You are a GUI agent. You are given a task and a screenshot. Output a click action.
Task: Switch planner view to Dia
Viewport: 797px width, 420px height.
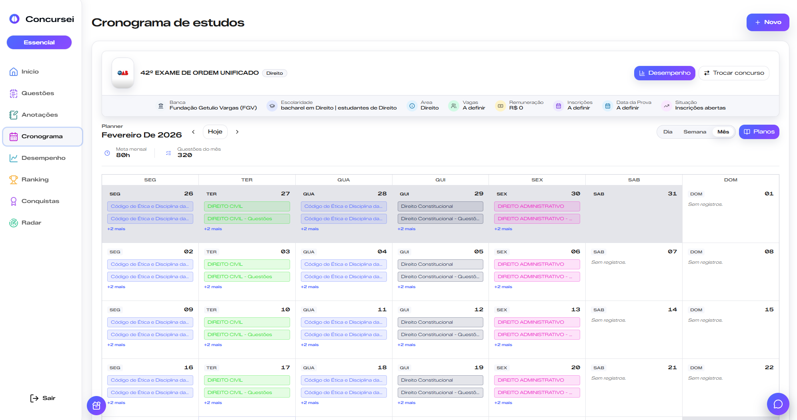[x=668, y=132]
